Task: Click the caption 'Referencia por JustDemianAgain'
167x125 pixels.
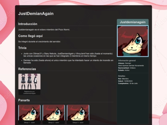Action: coord(29,93)
